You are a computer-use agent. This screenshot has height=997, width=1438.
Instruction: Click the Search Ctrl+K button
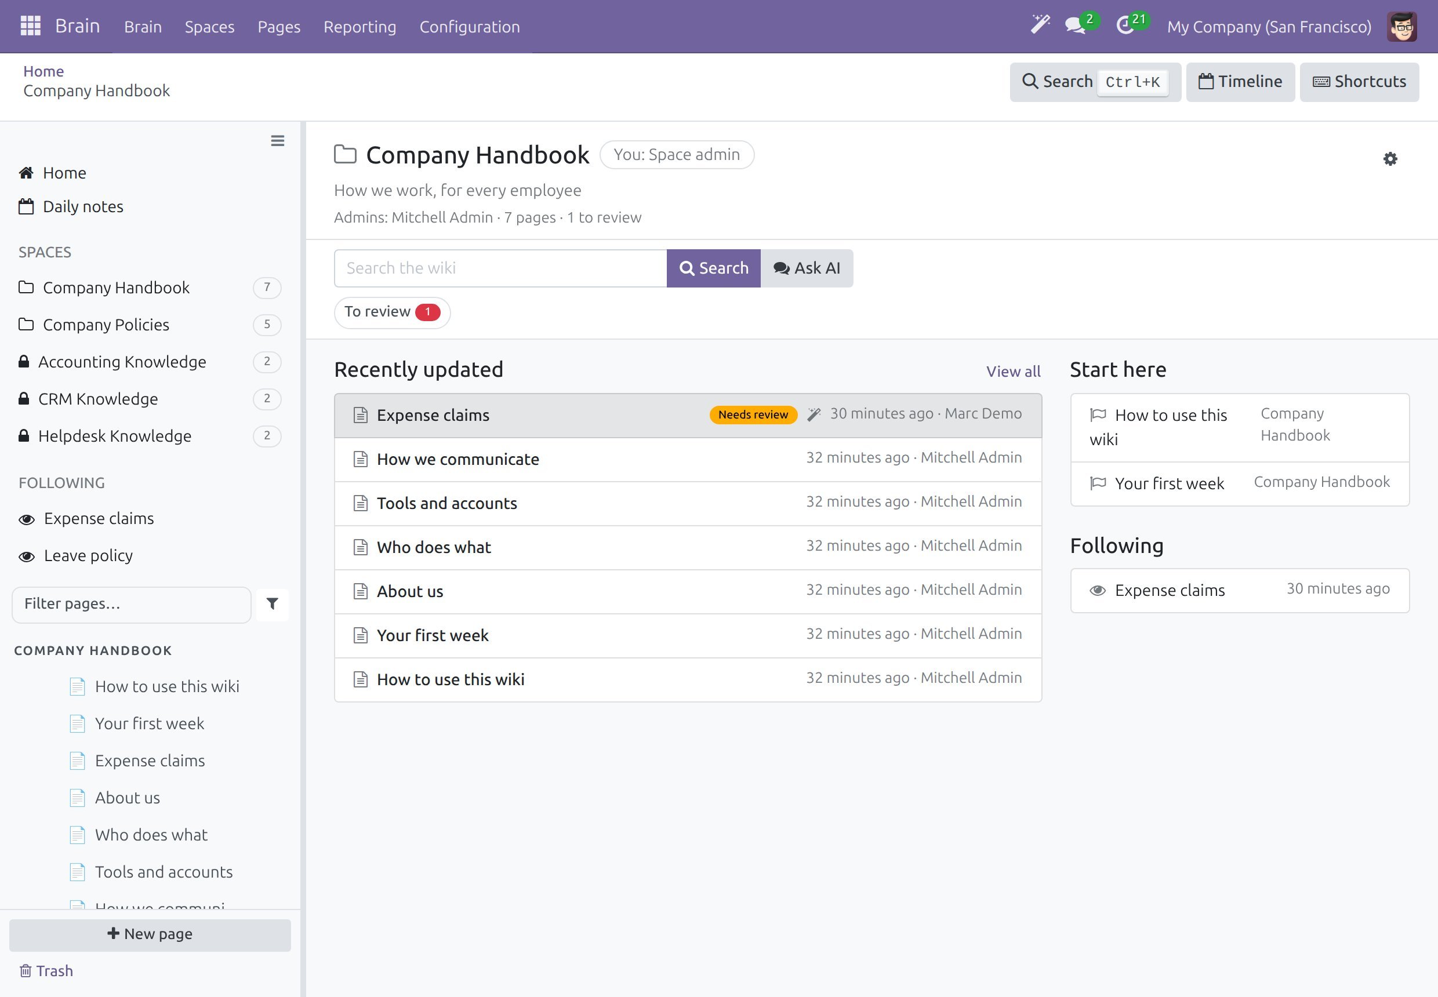[1095, 82]
